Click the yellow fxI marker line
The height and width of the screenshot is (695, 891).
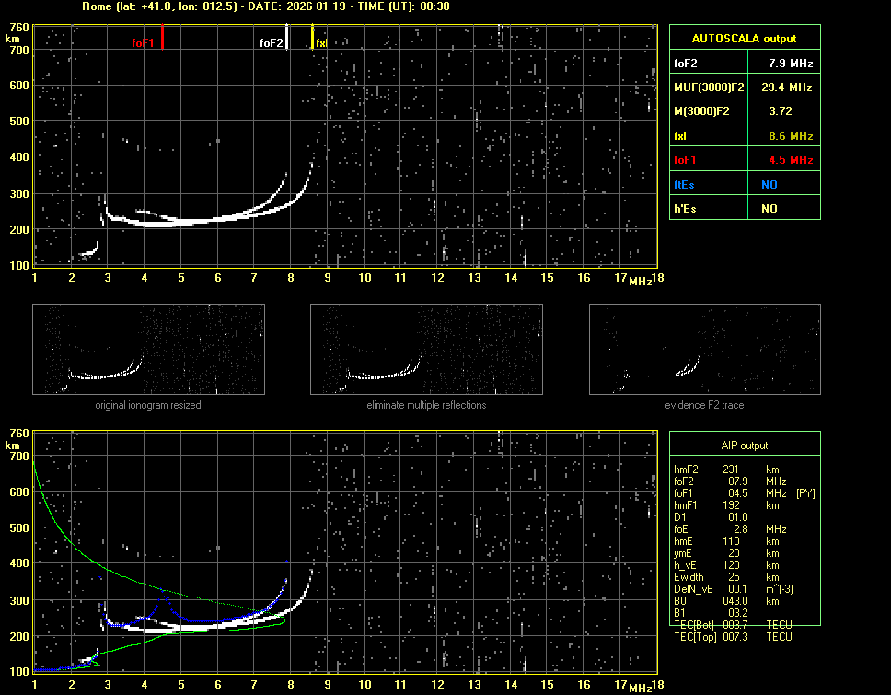point(313,38)
